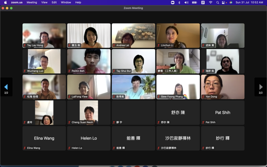267x167 pixels.
Task: Select Pat Shih's participant tile
Action: tap(223, 112)
